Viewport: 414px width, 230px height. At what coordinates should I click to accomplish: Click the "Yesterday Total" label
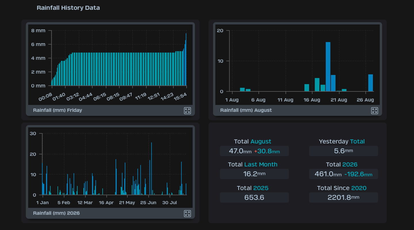click(x=342, y=141)
